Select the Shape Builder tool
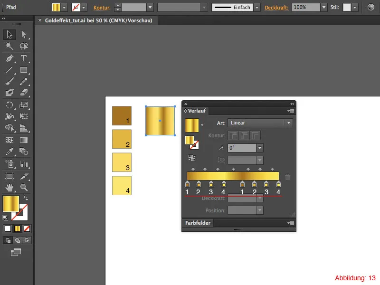380x285 pixels. (x=9, y=128)
